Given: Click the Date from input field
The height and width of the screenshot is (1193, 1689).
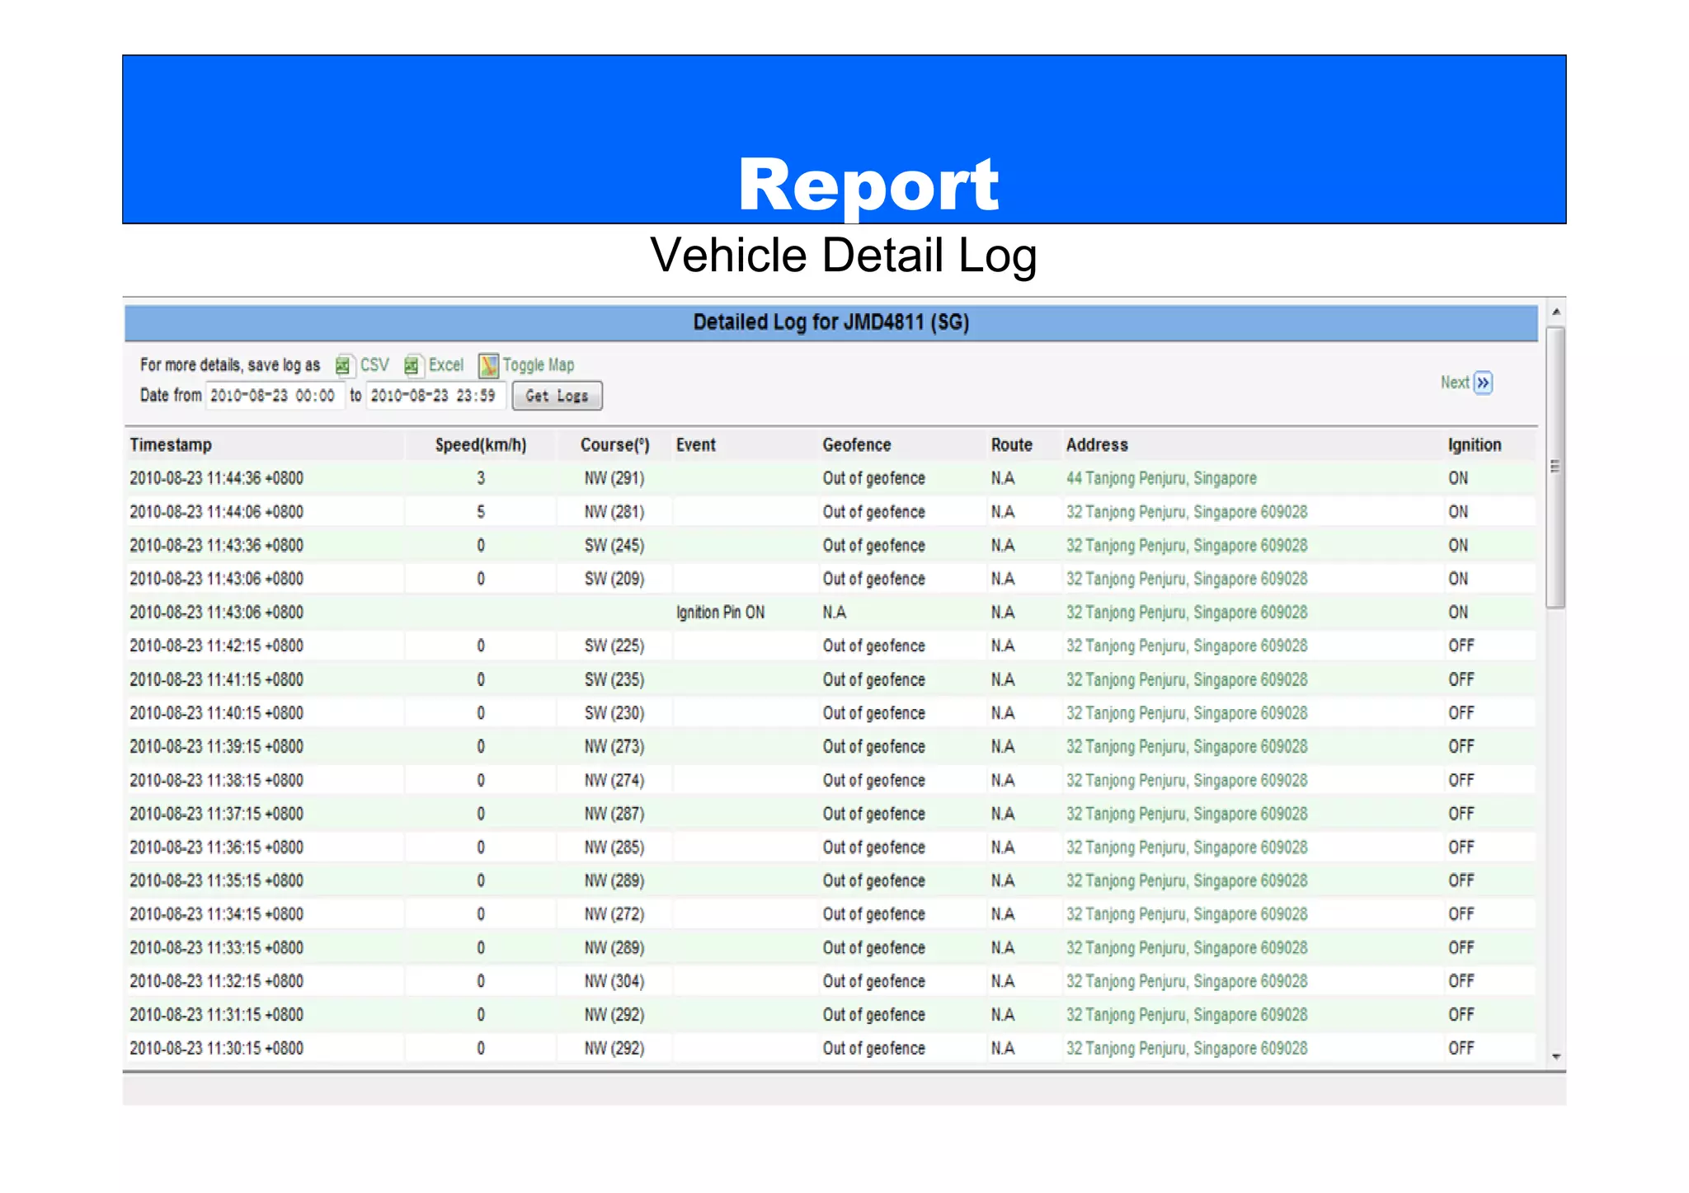Looking at the screenshot, I should [x=274, y=396].
